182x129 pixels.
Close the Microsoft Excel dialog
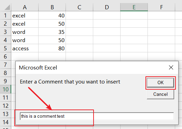tap(171, 67)
